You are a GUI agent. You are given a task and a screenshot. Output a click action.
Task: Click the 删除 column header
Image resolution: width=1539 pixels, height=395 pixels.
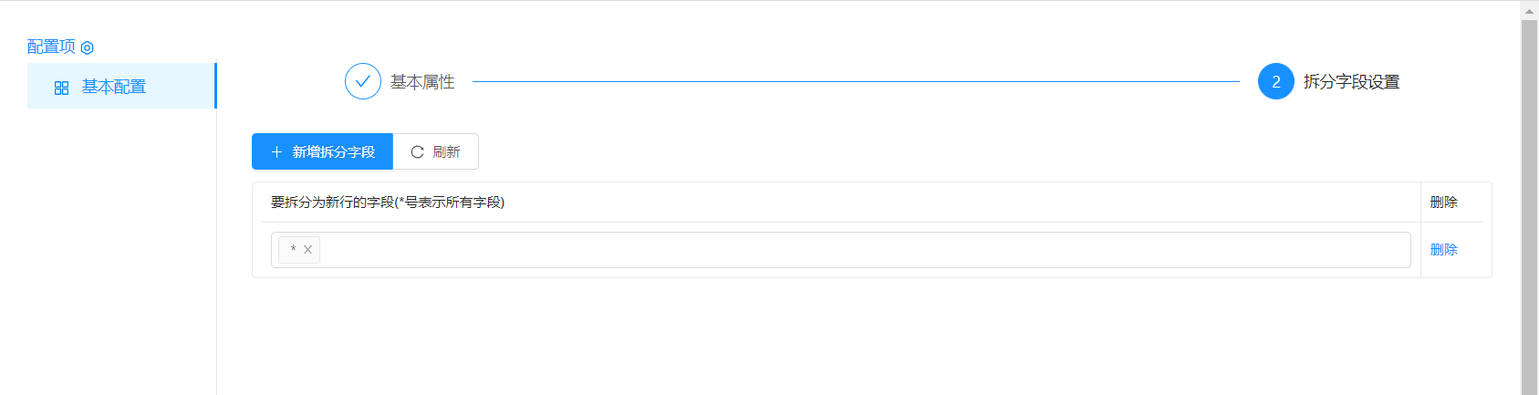(x=1443, y=203)
